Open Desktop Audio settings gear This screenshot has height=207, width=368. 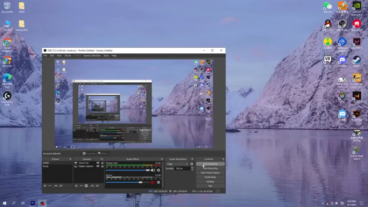coord(158,170)
